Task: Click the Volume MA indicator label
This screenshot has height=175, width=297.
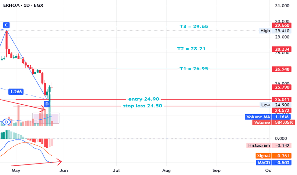Action: (258, 117)
